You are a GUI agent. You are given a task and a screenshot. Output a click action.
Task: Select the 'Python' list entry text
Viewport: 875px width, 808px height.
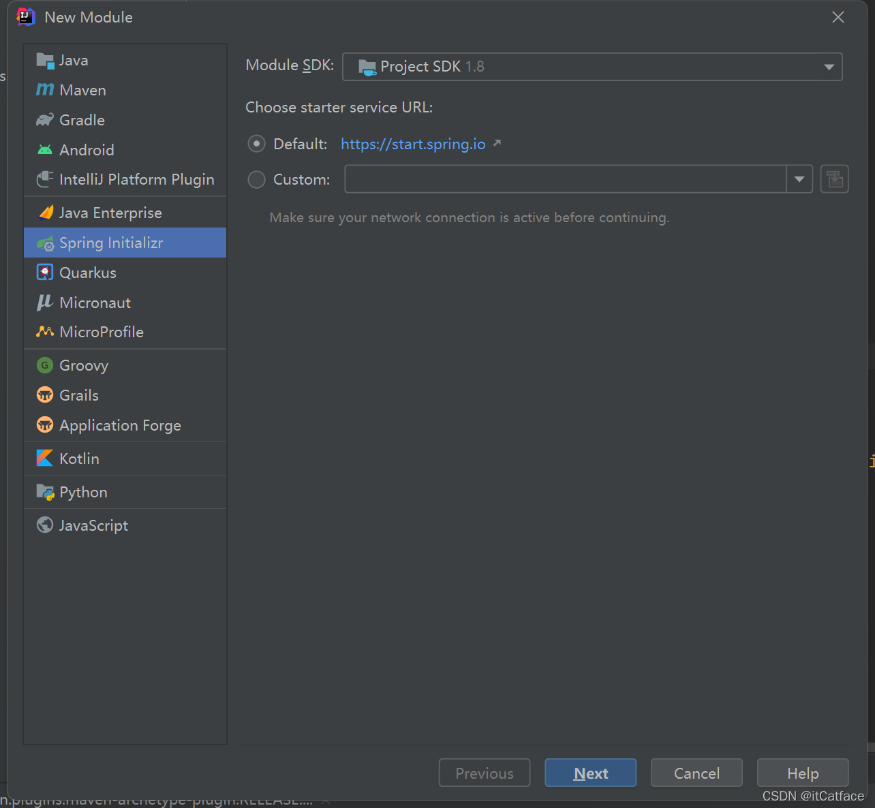coord(83,492)
